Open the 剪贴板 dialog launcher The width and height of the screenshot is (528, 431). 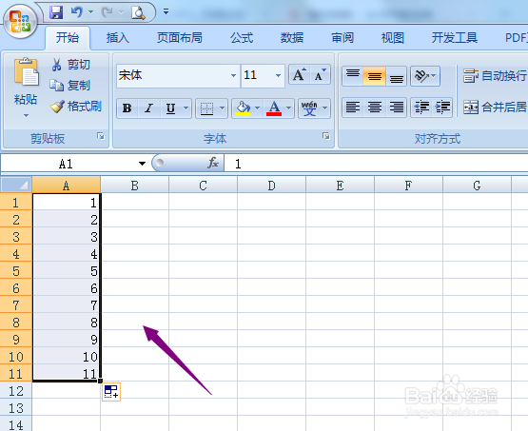point(100,136)
